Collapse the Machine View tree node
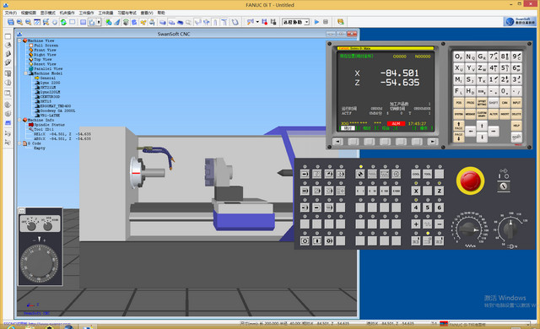 coord(19,40)
